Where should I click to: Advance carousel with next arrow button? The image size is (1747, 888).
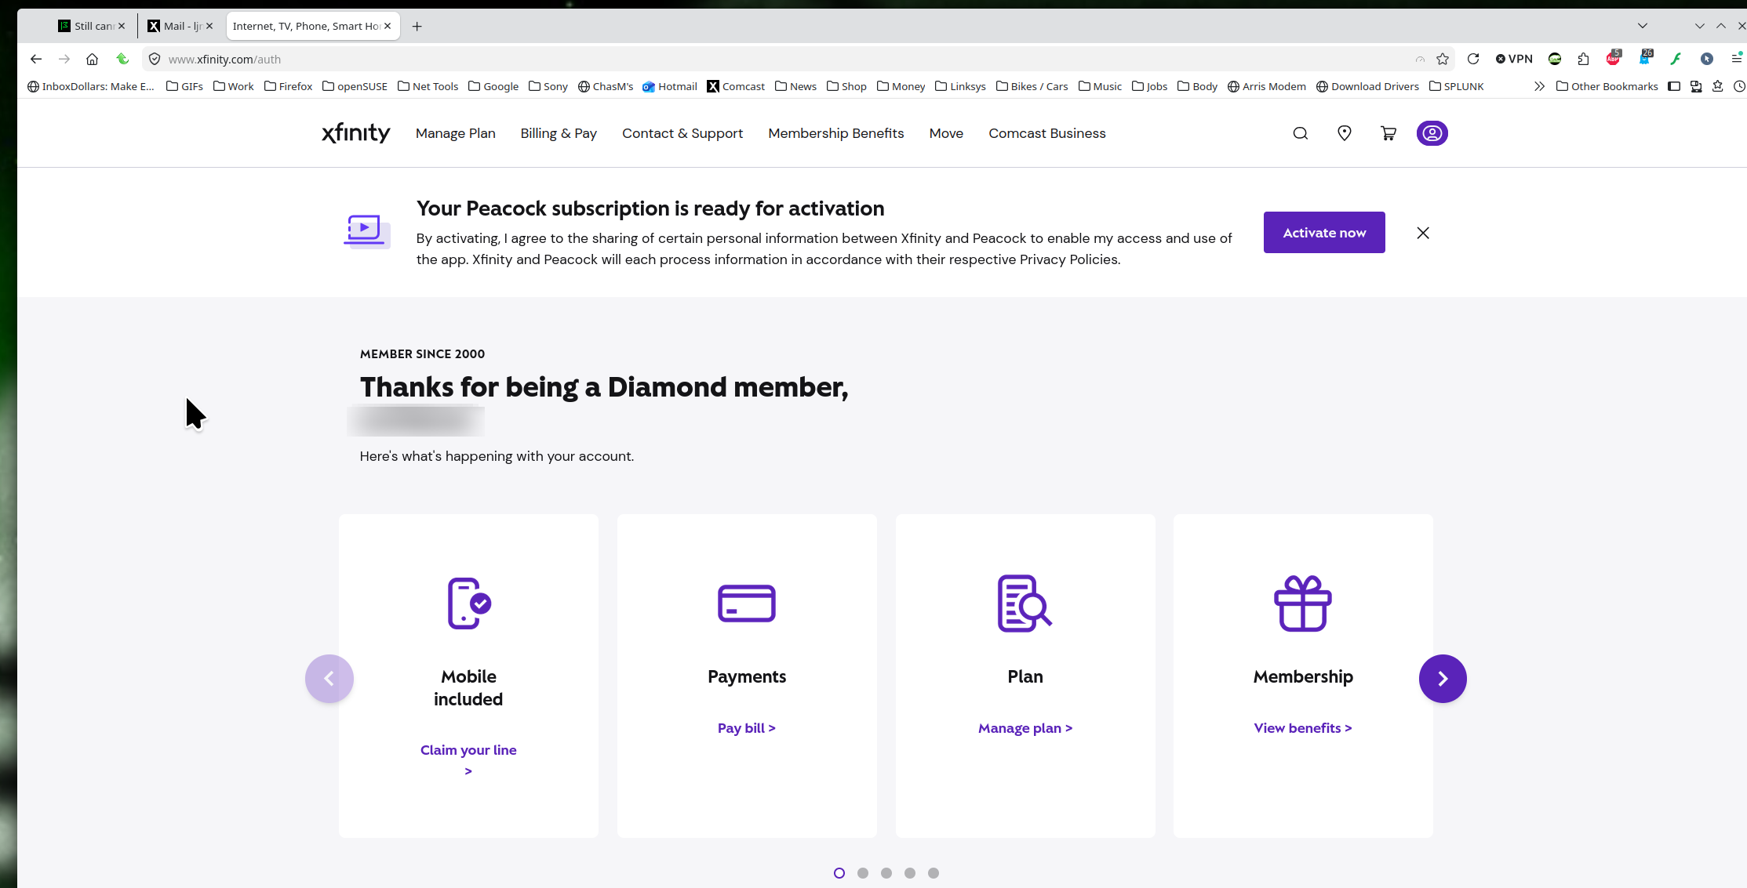(1442, 679)
